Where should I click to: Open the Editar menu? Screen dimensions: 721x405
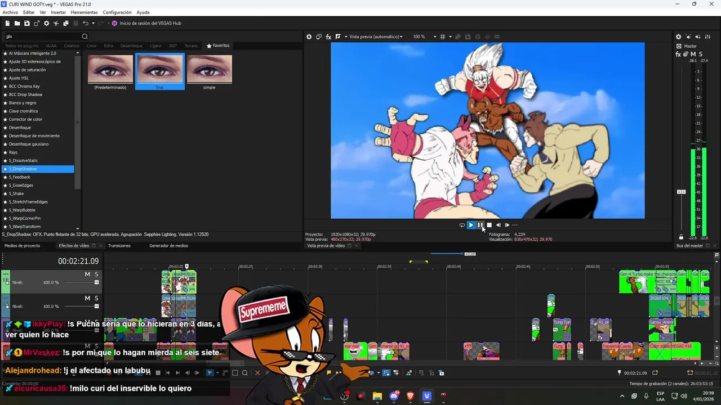point(29,12)
